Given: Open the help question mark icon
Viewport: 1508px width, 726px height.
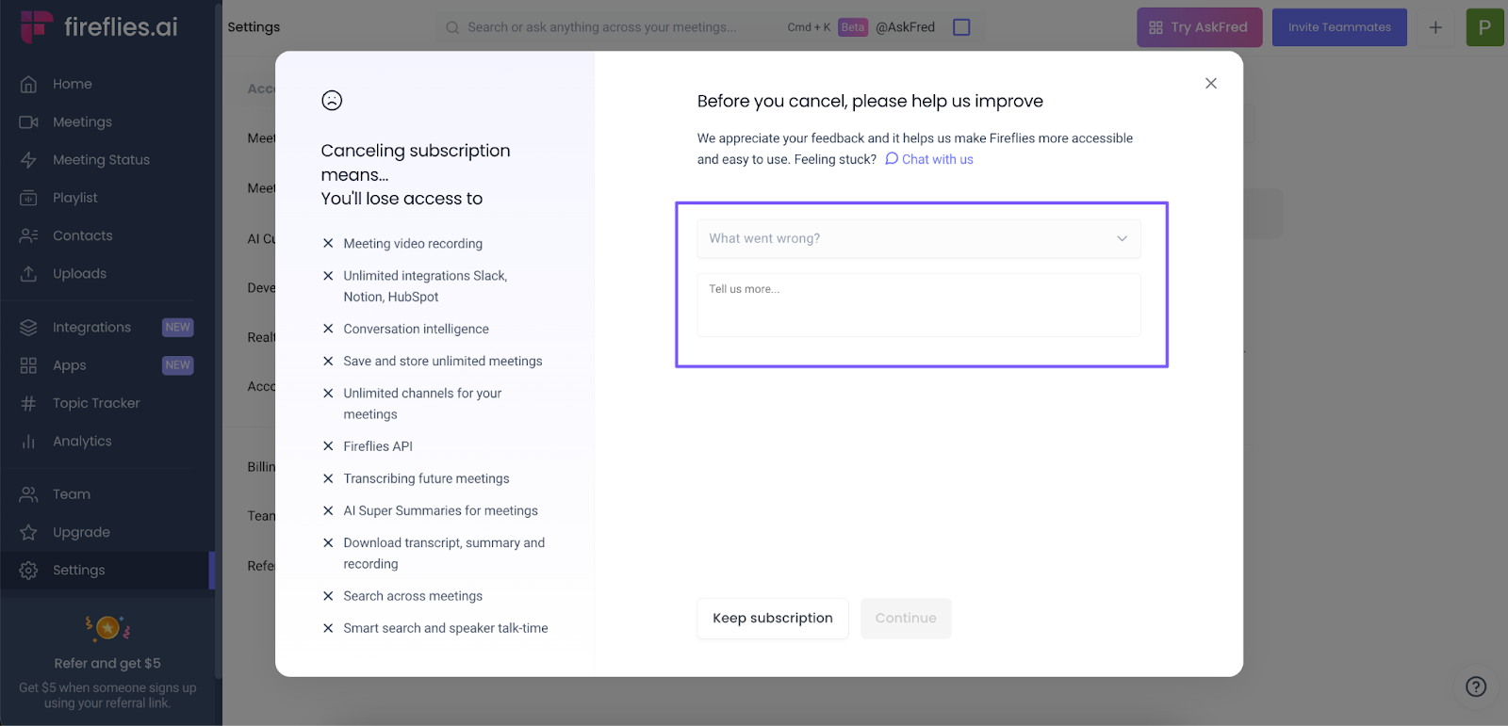Looking at the screenshot, I should [1476, 686].
